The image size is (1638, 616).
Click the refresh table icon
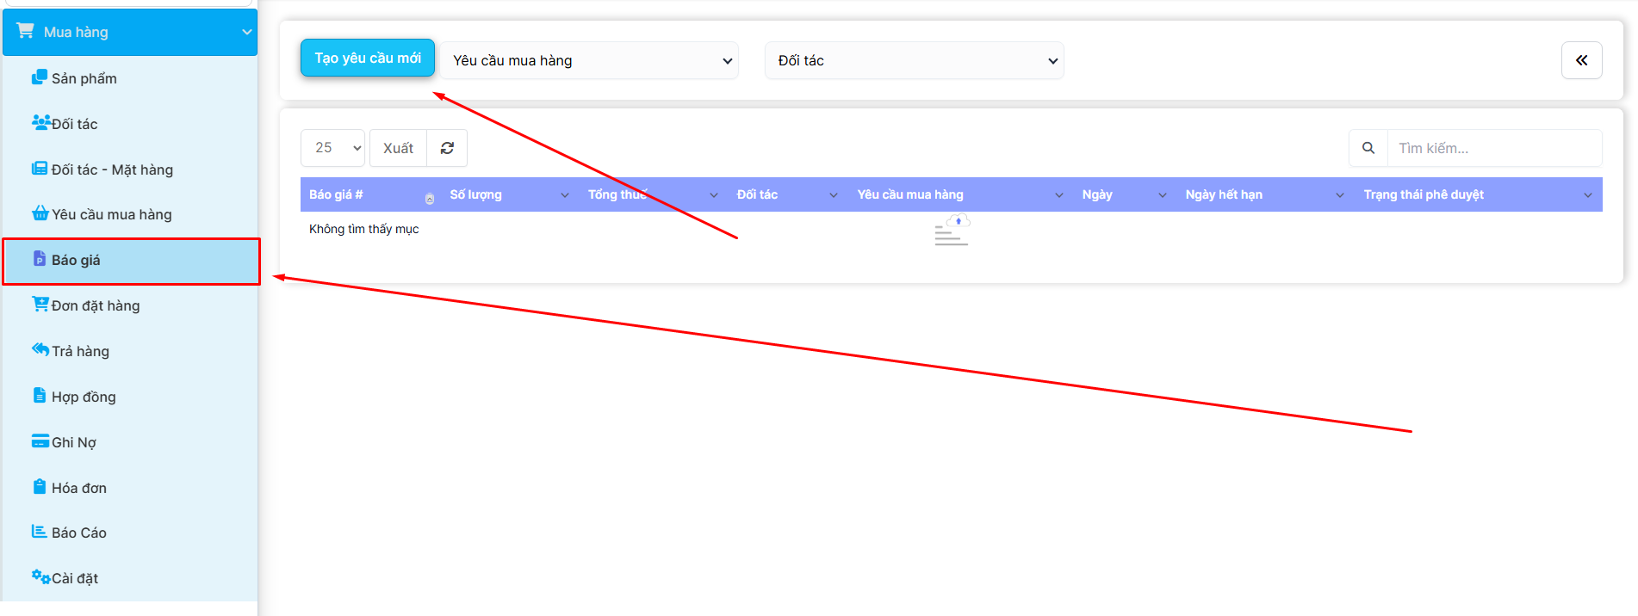click(x=447, y=148)
